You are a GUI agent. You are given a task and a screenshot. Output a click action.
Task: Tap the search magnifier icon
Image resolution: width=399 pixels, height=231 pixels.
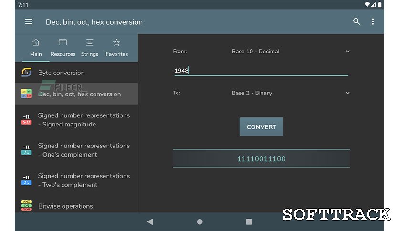357,21
